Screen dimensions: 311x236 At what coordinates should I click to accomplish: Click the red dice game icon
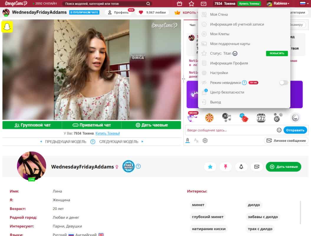(243, 118)
